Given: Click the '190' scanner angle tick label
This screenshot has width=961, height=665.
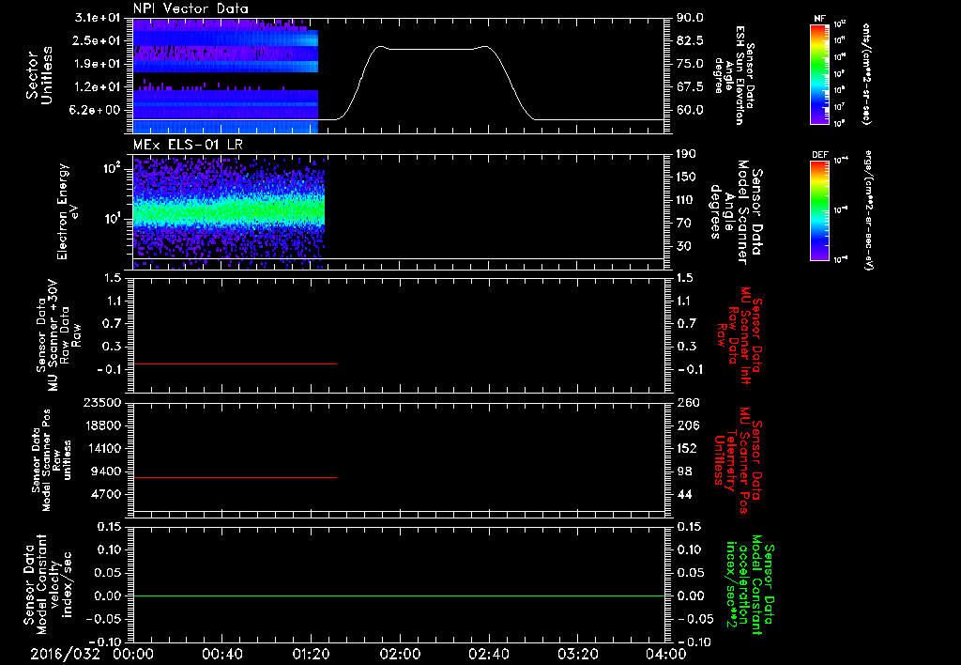Looking at the screenshot, I should click(x=686, y=154).
